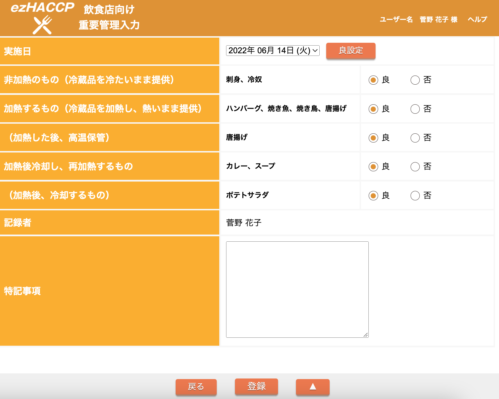Click the user name 菅野 花子 様

click(438, 19)
